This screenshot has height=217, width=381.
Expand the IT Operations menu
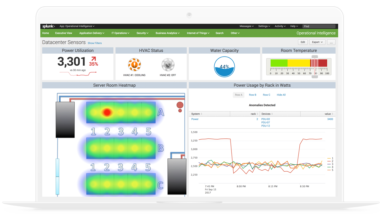click(120, 33)
